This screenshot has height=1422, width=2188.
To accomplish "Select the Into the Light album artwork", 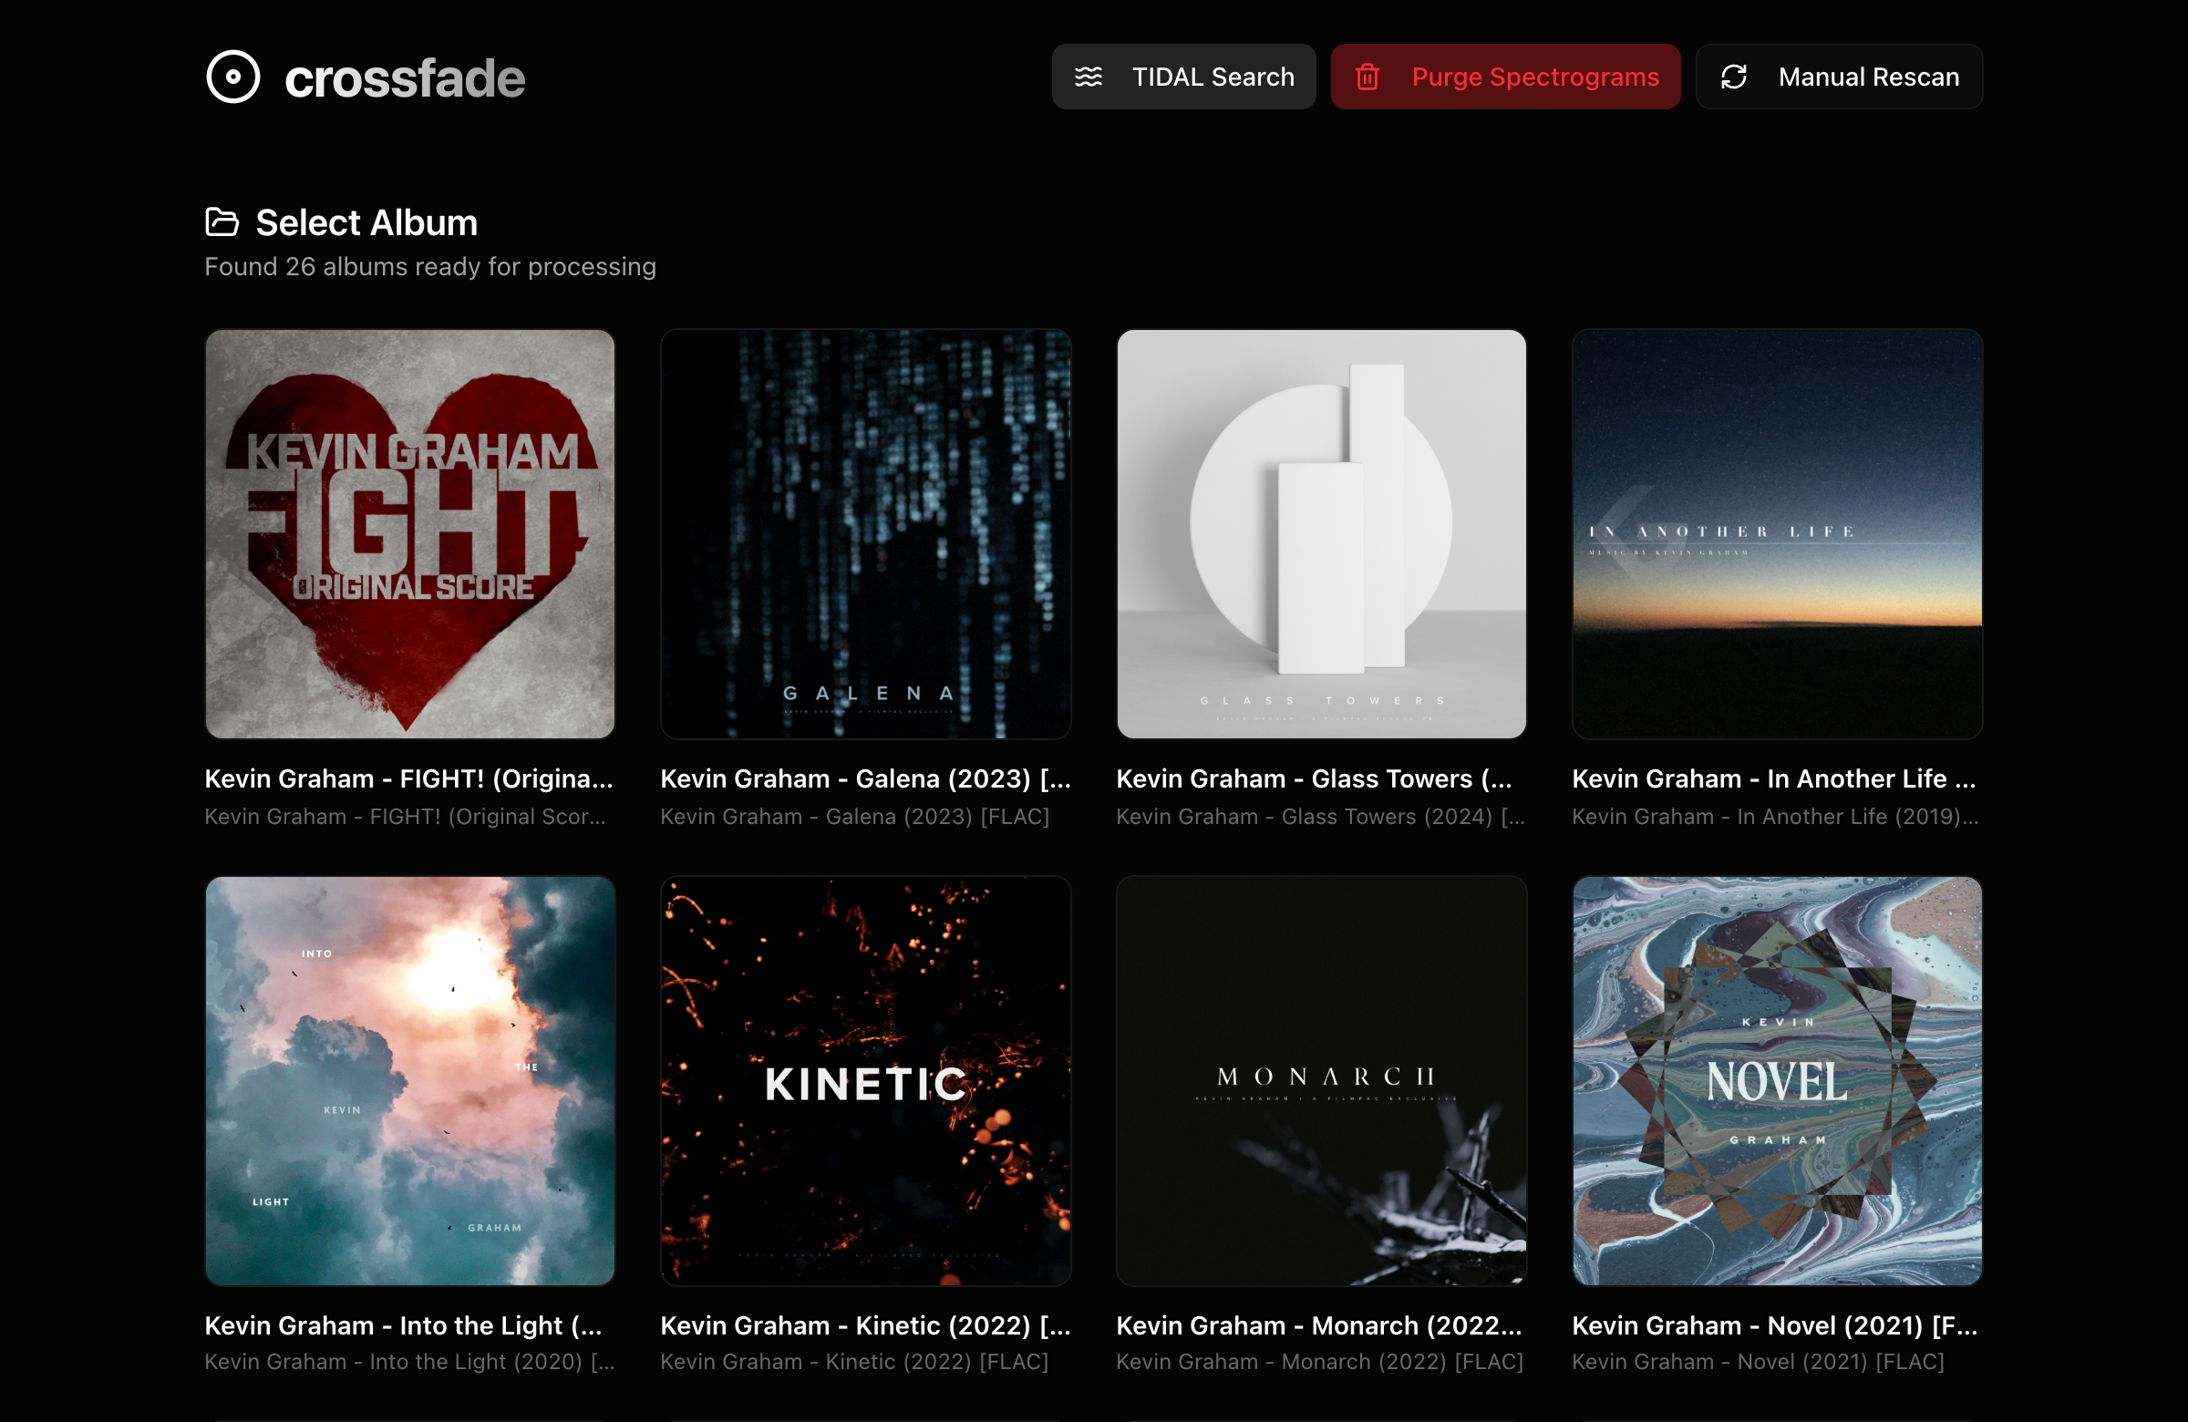I will 410,1081.
